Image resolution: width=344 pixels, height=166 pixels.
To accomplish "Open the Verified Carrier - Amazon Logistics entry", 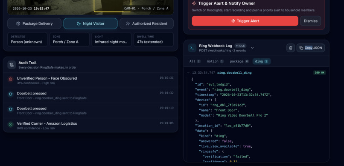I will [x=90, y=126].
